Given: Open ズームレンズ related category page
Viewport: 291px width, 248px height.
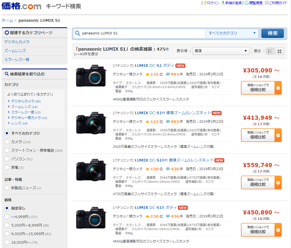Looking at the screenshot, I should [15, 51].
